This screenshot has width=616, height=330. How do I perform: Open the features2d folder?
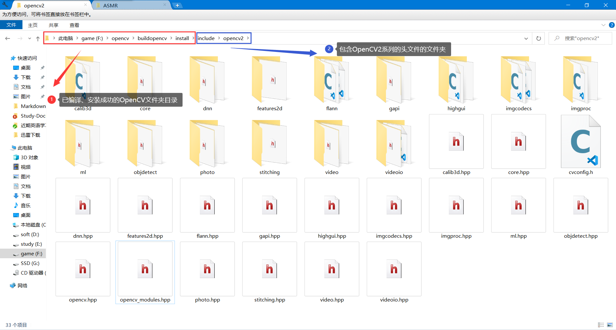pos(269,83)
